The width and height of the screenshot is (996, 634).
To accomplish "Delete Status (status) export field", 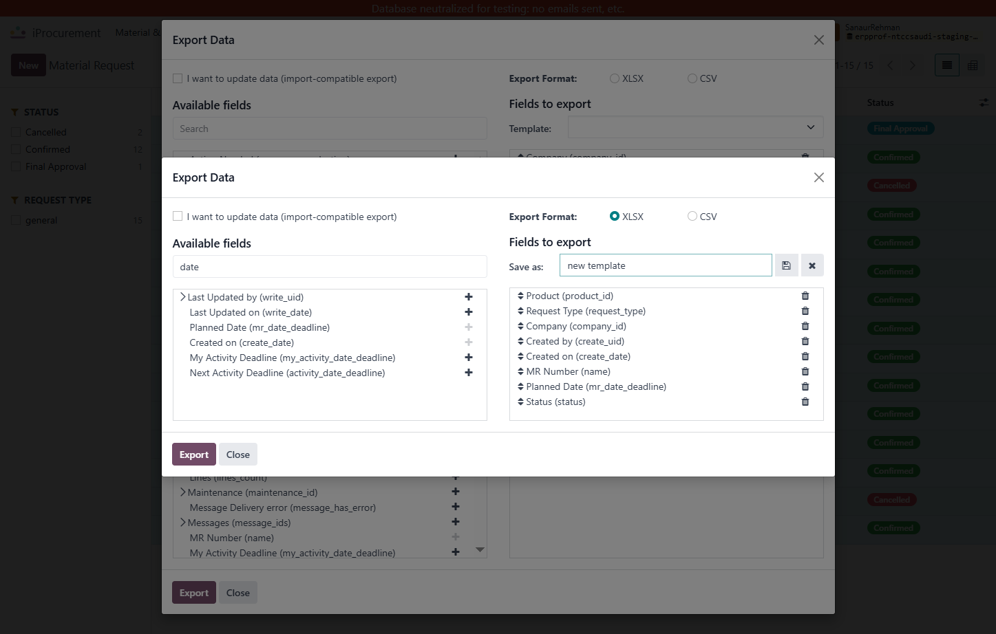I will click(805, 402).
